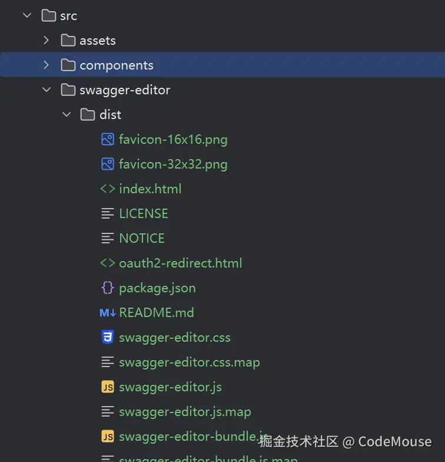Screen dimensions: 445x462
Task: Click the package.json curly braces icon
Action: 107,288
